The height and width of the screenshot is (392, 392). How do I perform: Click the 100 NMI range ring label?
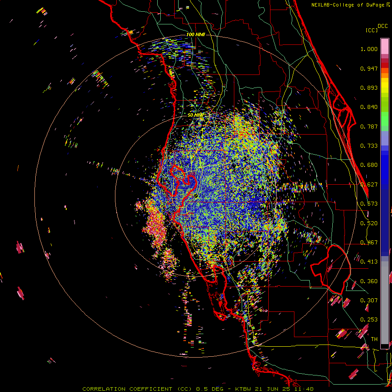point(196,34)
